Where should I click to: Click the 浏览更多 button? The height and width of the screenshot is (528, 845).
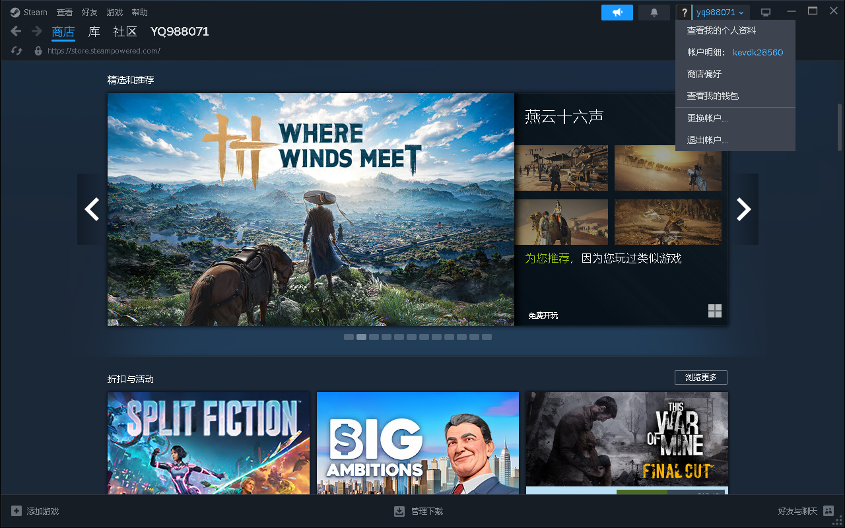click(x=701, y=377)
